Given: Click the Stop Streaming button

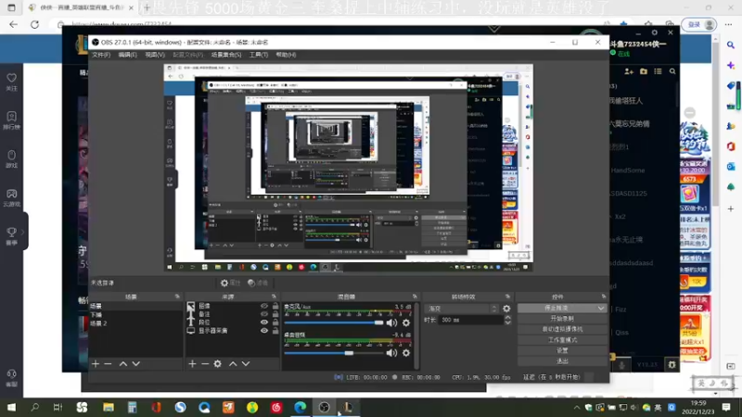Looking at the screenshot, I should click(557, 309).
